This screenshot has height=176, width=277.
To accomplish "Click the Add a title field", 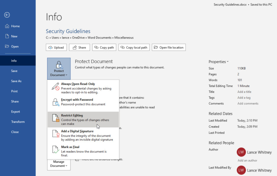I will (x=244, y=92).
